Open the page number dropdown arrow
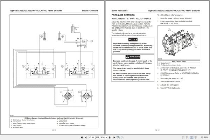Viewport: 210px width, 140px height. [107, 138]
